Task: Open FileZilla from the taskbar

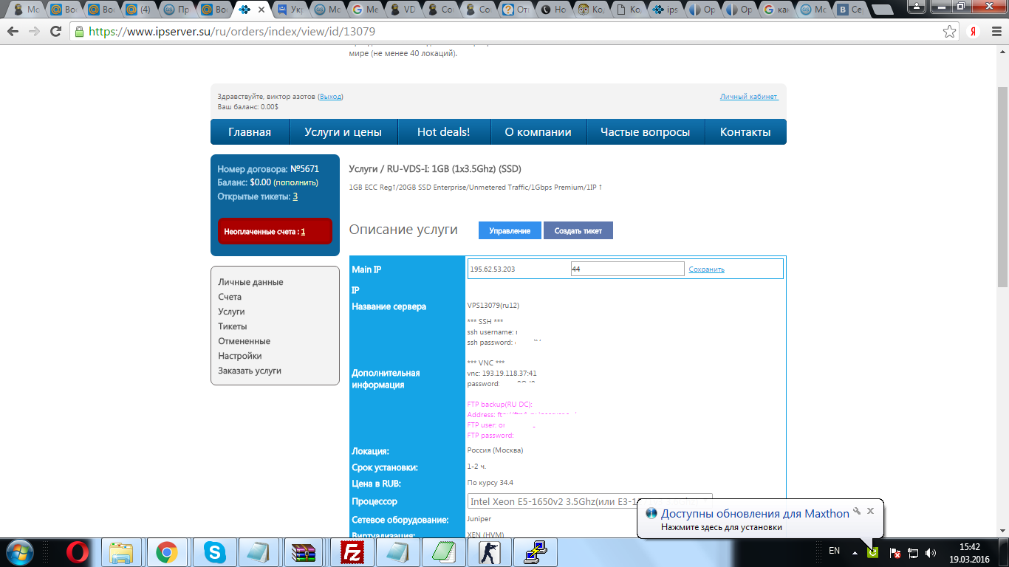Action: point(352,552)
